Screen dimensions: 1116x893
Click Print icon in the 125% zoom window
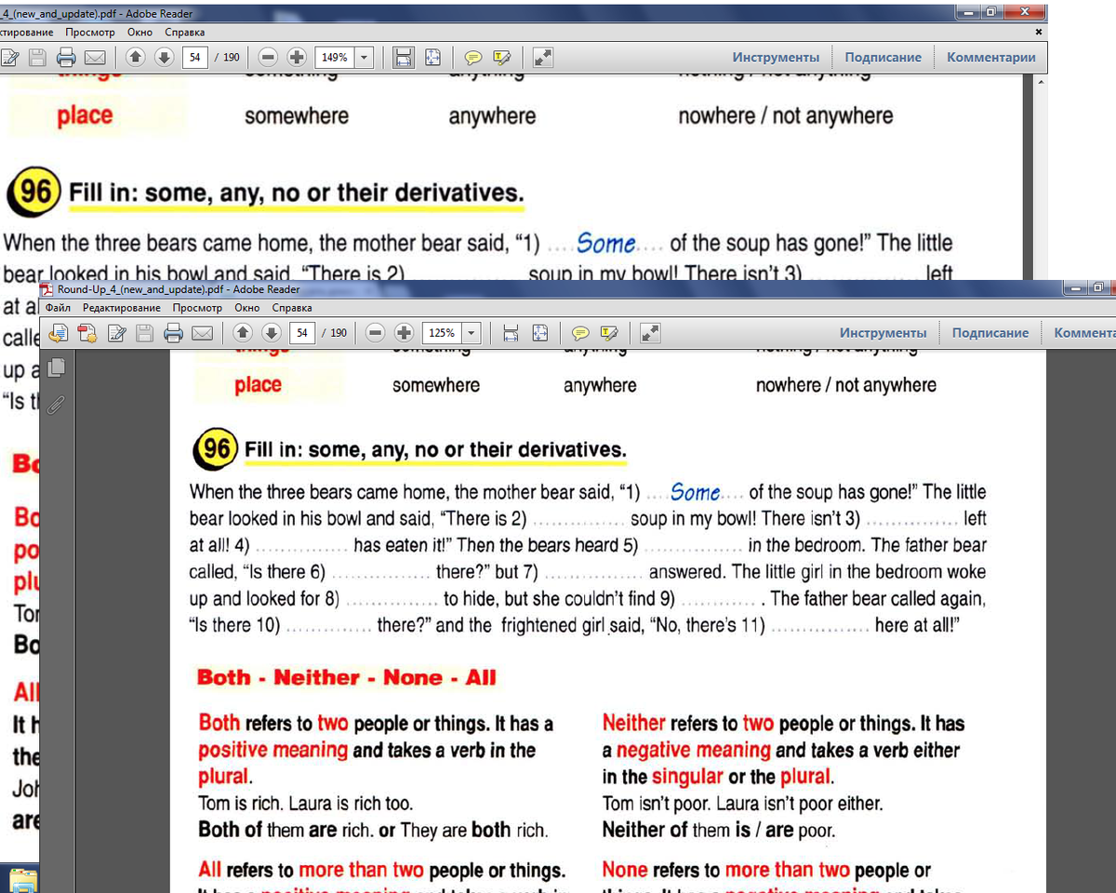click(173, 333)
